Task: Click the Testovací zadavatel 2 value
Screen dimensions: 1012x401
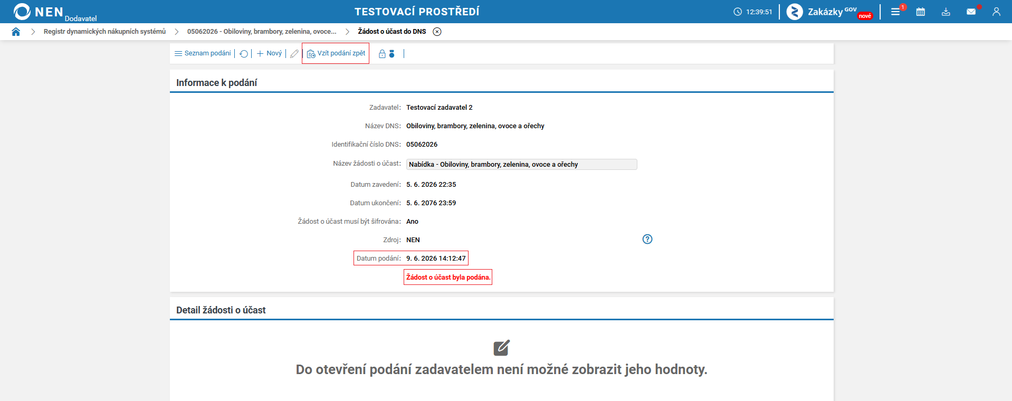Action: pyautogui.click(x=440, y=108)
